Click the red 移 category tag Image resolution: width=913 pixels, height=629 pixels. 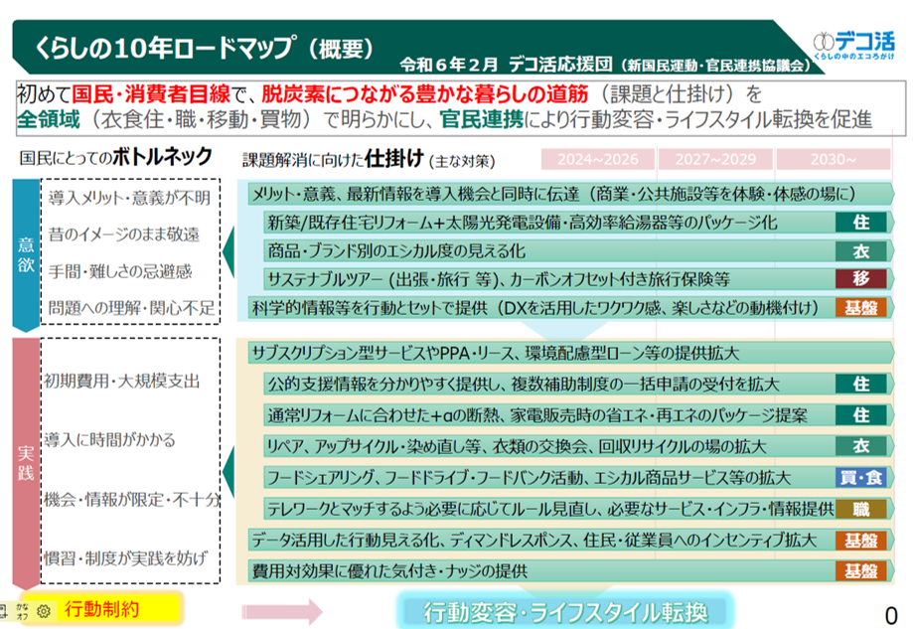(859, 278)
